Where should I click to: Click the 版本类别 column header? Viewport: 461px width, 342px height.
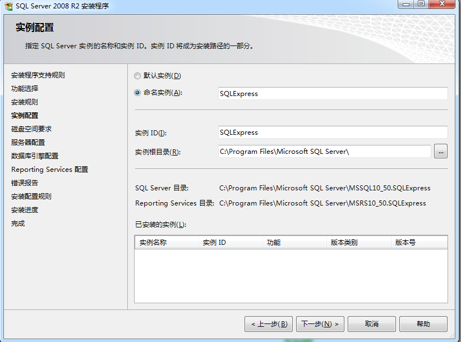point(359,243)
